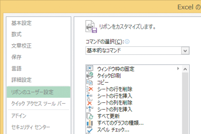Select the コピー icon

pos(89,82)
